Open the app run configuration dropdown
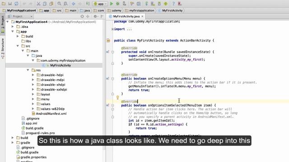289x162 pixels. pos(100,4)
